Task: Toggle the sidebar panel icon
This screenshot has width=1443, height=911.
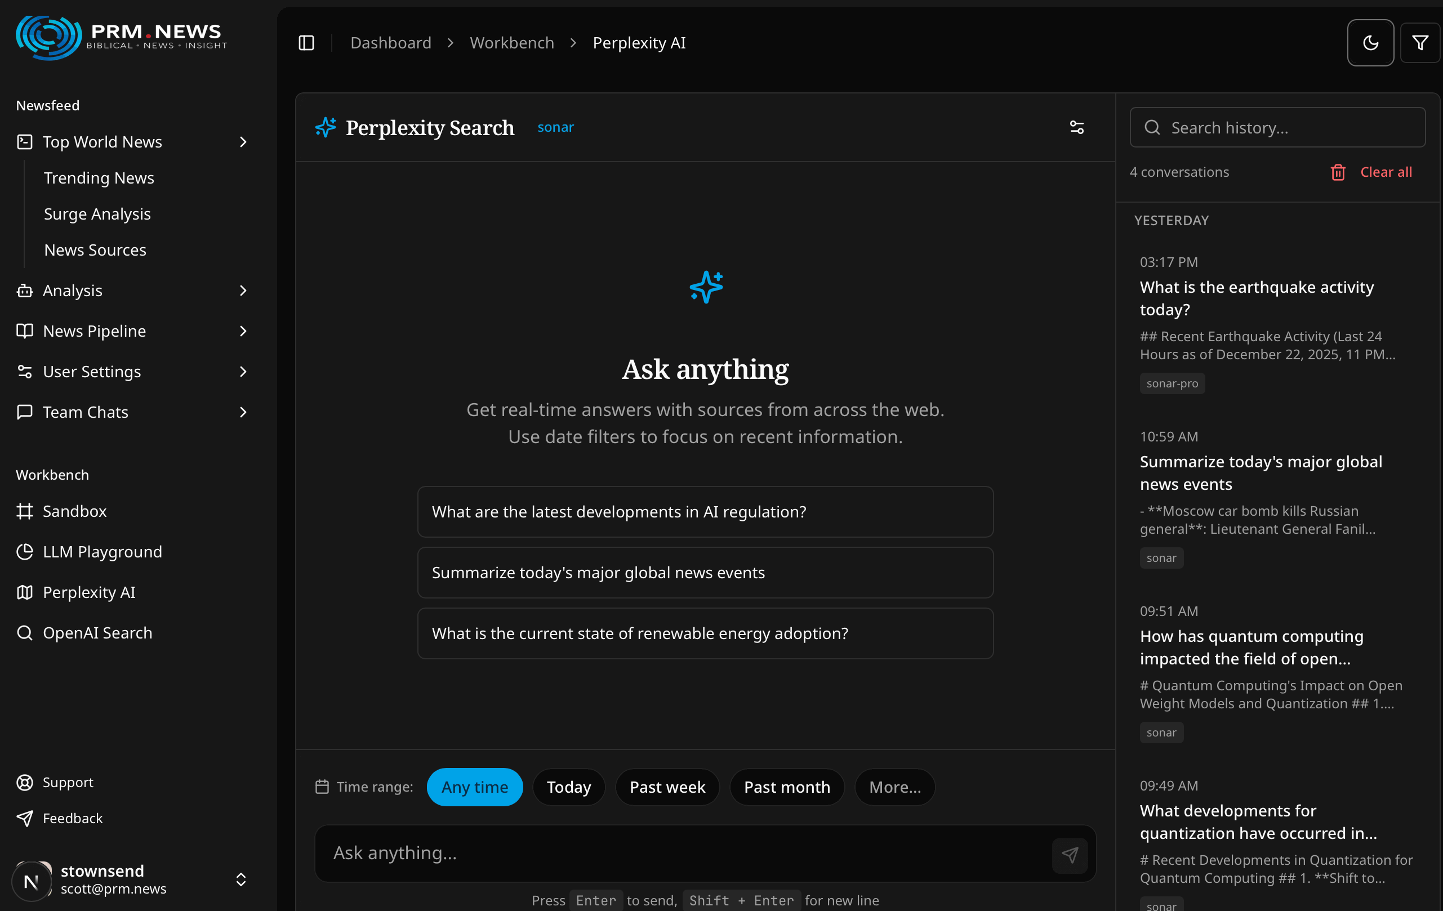Action: [x=306, y=43]
